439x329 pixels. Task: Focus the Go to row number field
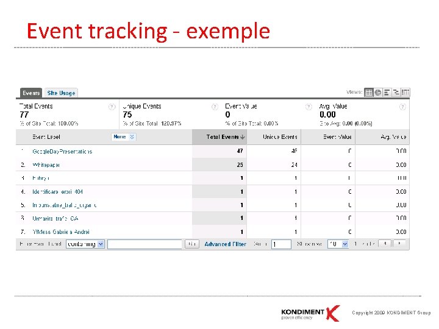(281, 244)
